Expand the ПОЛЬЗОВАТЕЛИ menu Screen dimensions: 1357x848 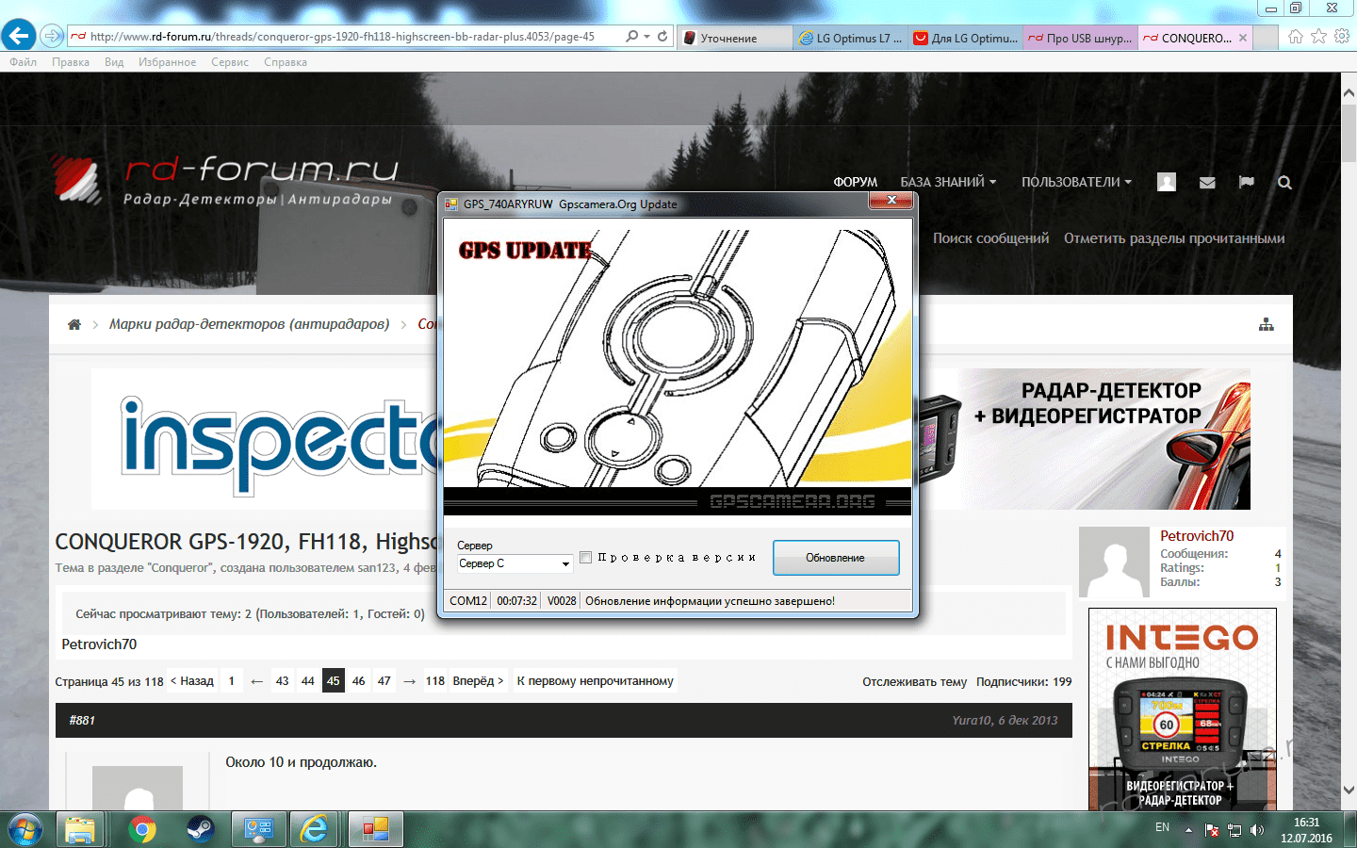pos(1076,182)
